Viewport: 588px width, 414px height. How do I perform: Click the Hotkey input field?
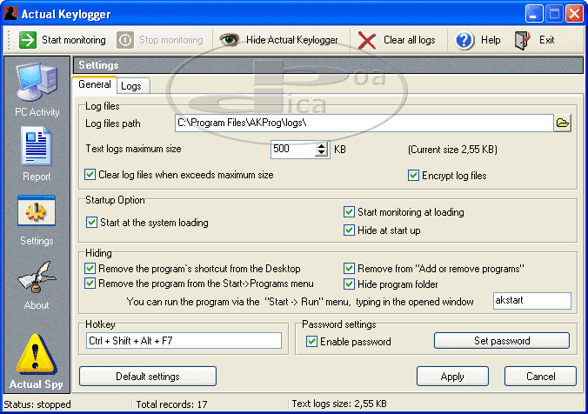coord(184,341)
